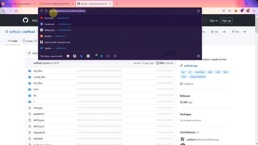
Task: Reload the current page
Action: pyautogui.click(x=16, y=11)
